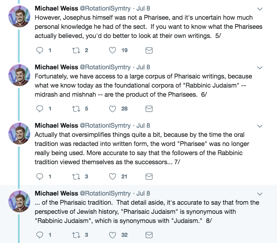Open Michael Weiss's profile from the 5/ tweet

coord(56,8)
